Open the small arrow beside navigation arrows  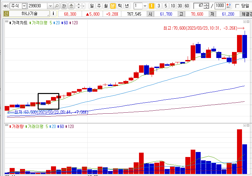(84, 6)
